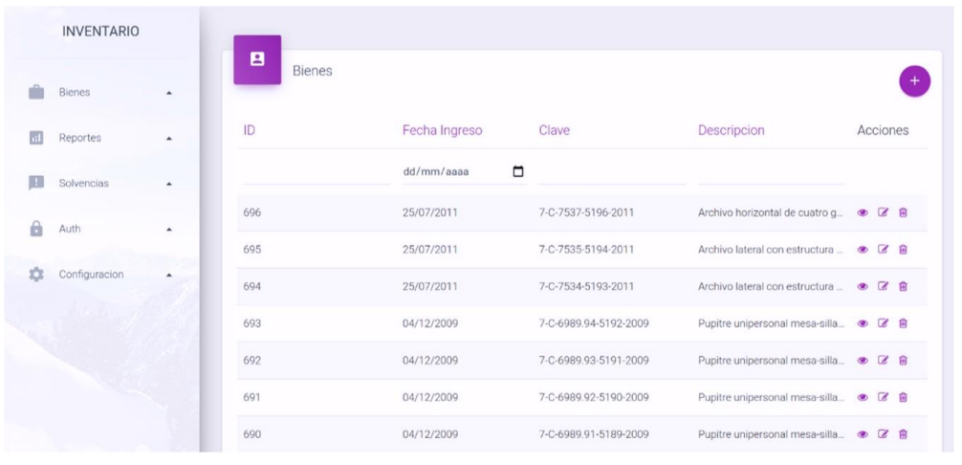View details of row 690
This screenshot has height=465, width=962.
(863, 434)
